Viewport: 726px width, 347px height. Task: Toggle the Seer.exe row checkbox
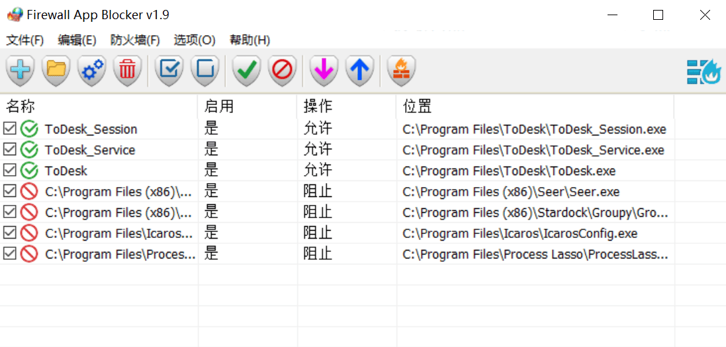10,190
